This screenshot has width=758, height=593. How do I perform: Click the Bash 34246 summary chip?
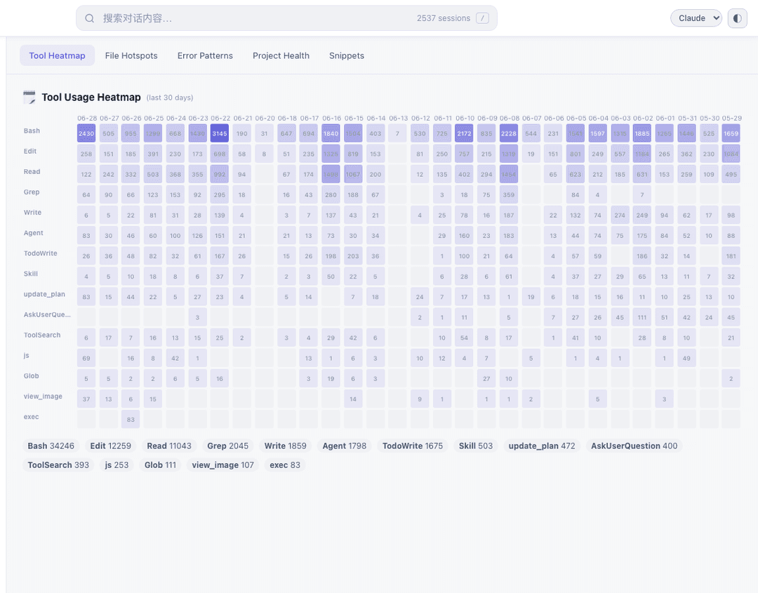pyautogui.click(x=51, y=446)
